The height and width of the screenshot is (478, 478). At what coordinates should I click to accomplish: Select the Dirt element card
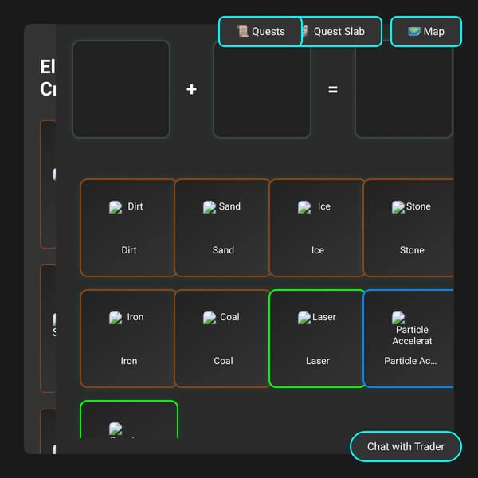128,228
